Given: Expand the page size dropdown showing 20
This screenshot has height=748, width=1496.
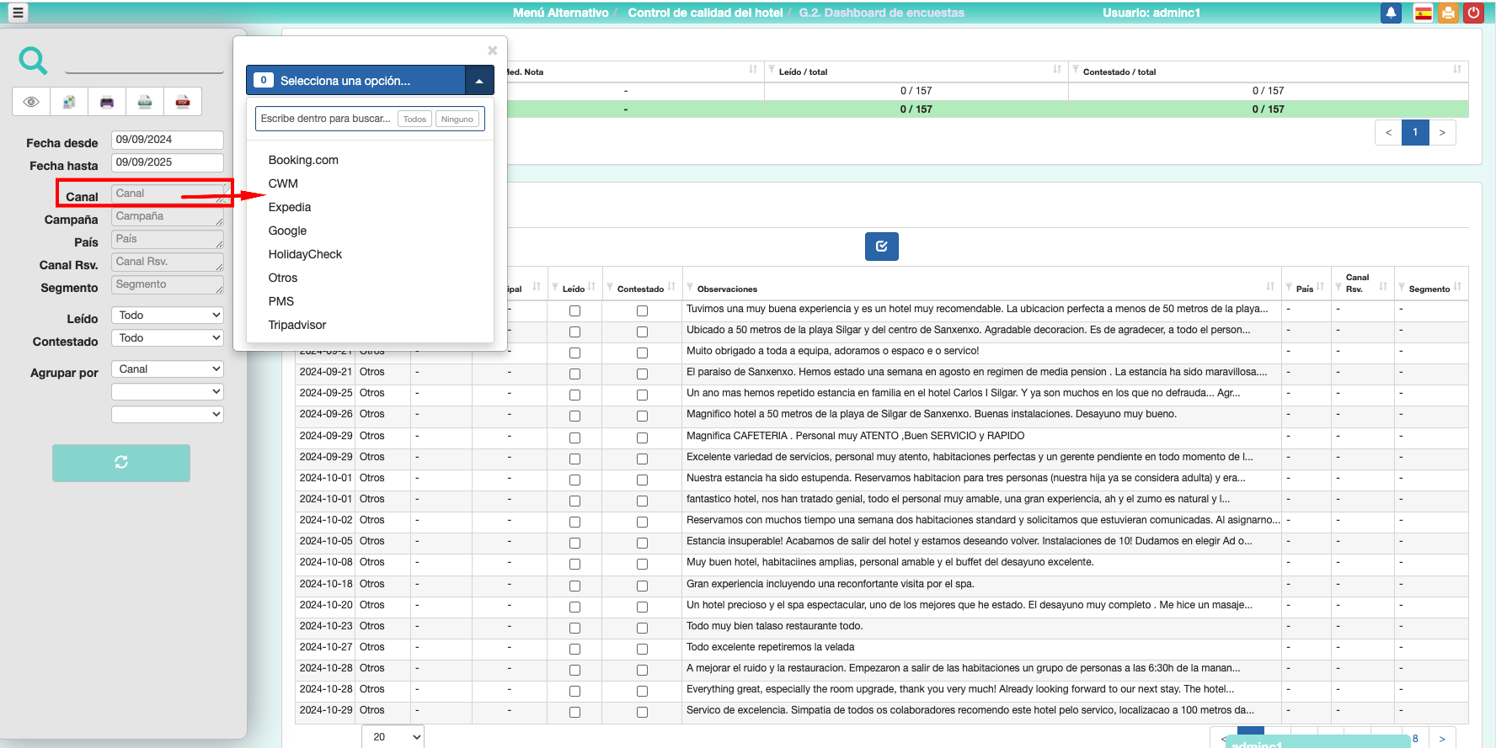Looking at the screenshot, I should click(x=393, y=736).
